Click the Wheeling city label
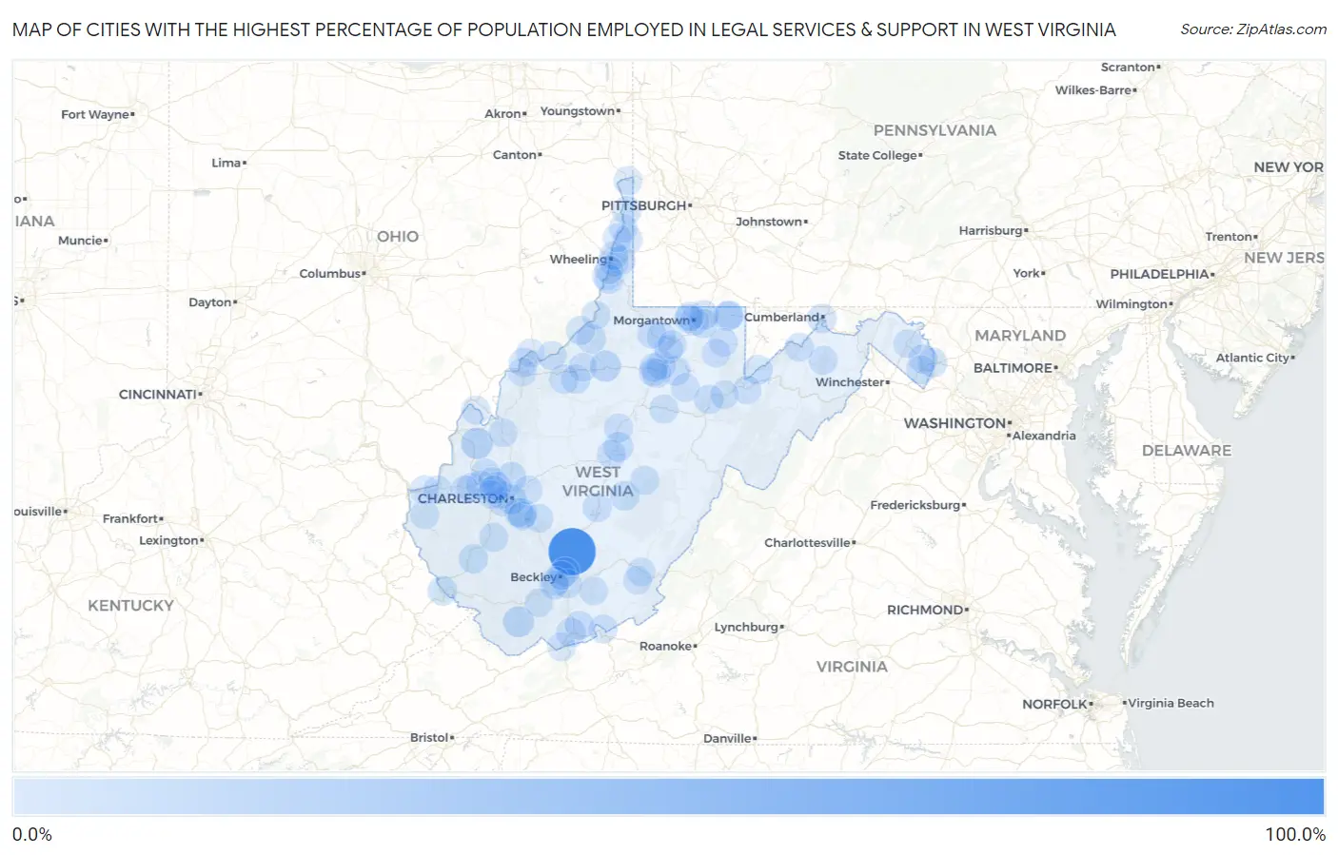 [x=578, y=259]
